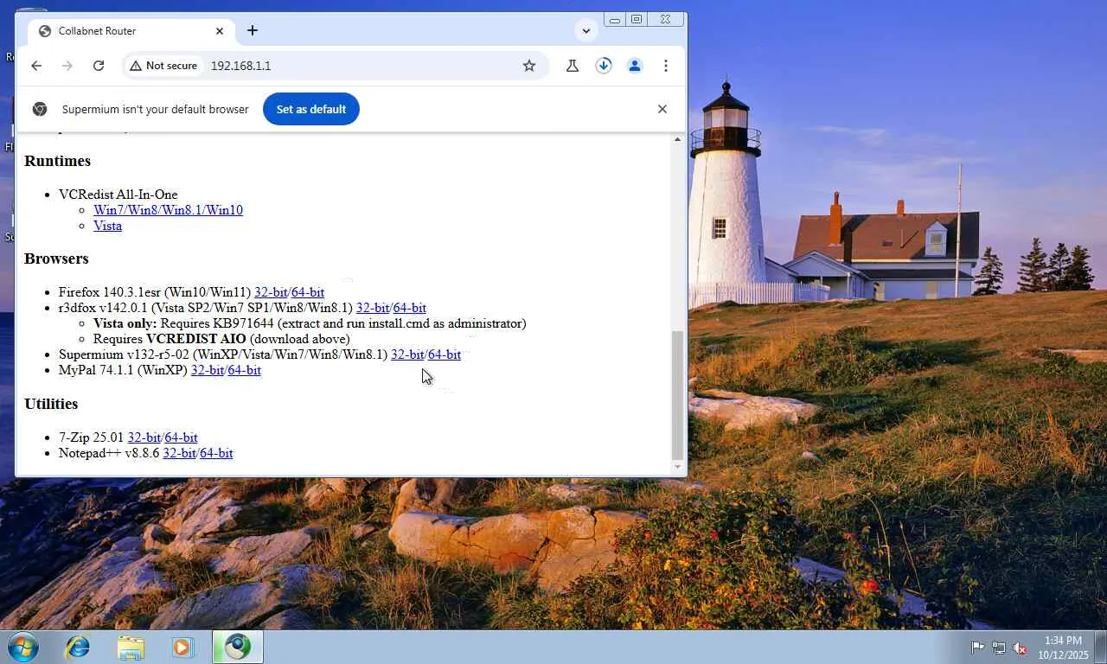Select the Collabnet Router tab
The image size is (1107, 664).
point(130,31)
